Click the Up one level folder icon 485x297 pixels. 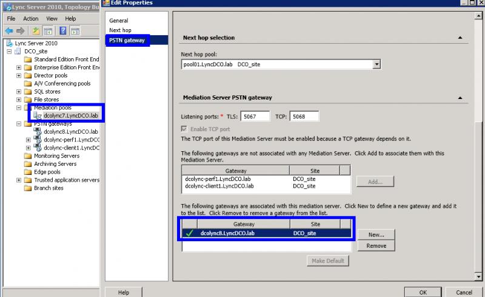[36, 30]
